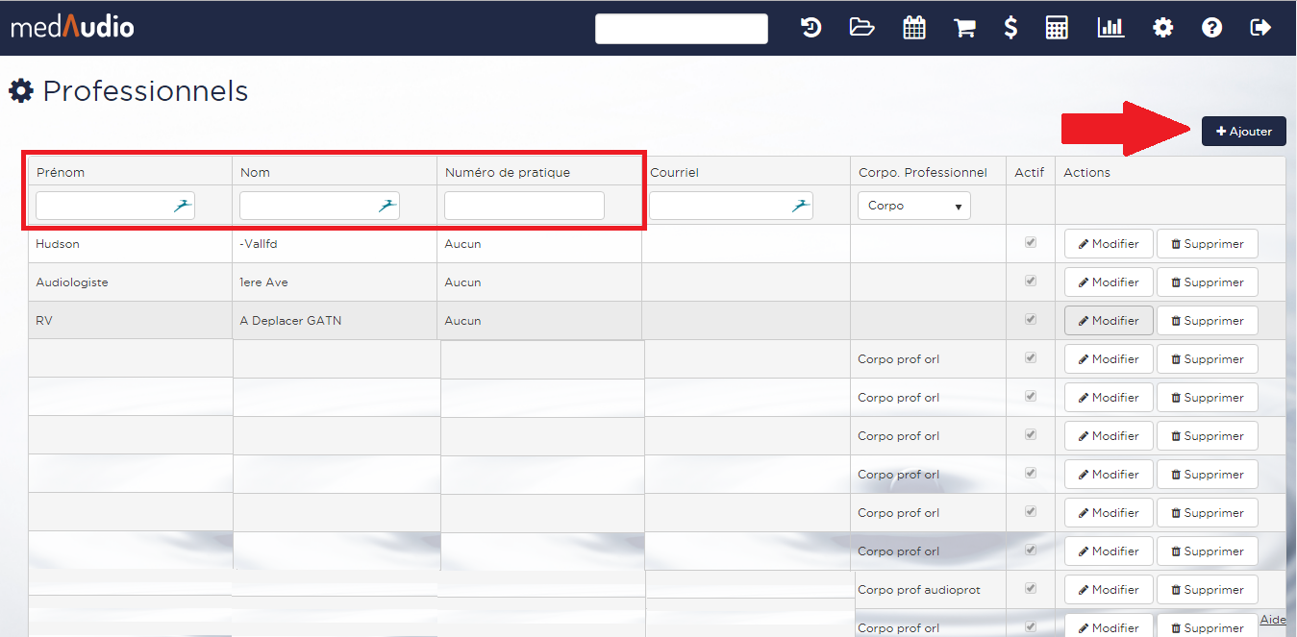Click the Aide link
This screenshot has height=637, width=1297.
coord(1272,620)
